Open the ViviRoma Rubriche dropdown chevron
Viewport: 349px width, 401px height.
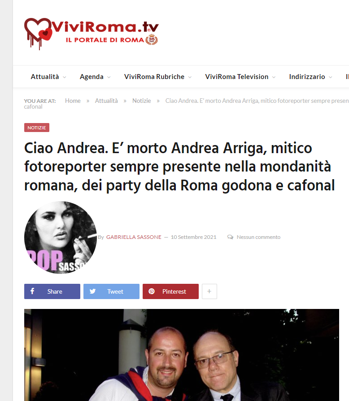click(190, 77)
